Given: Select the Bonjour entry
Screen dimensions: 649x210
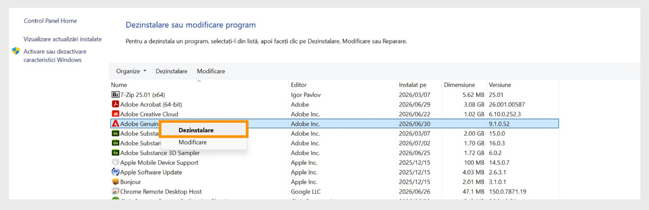Looking at the screenshot, I should (130, 182).
